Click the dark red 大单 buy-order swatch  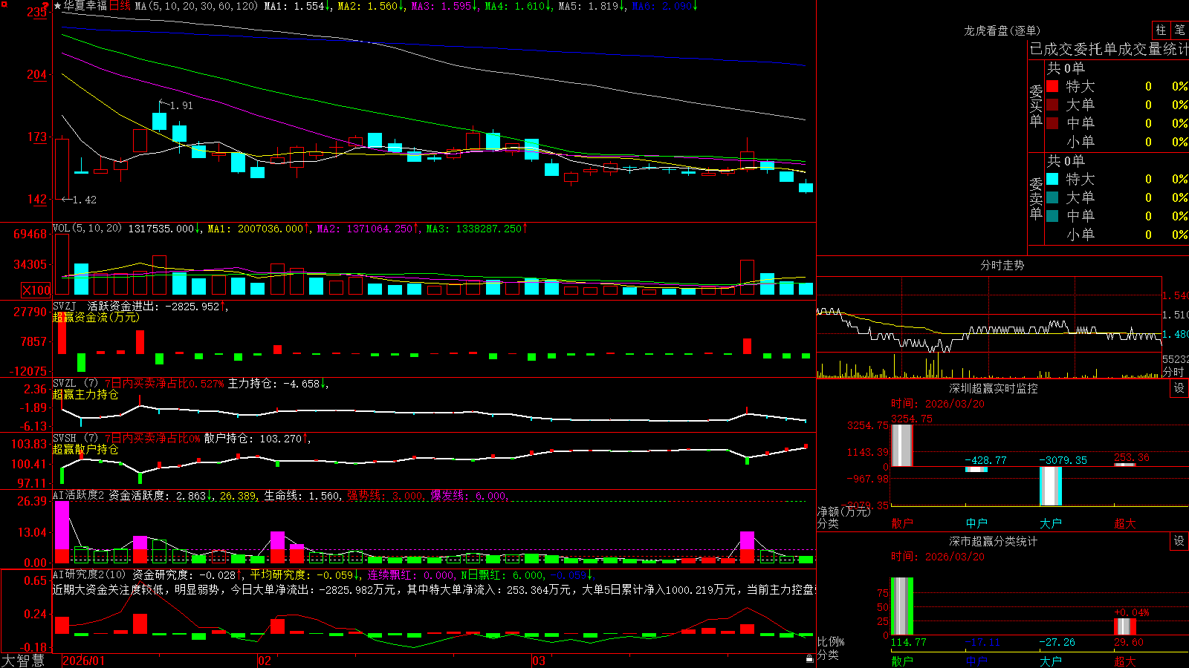click(1052, 105)
